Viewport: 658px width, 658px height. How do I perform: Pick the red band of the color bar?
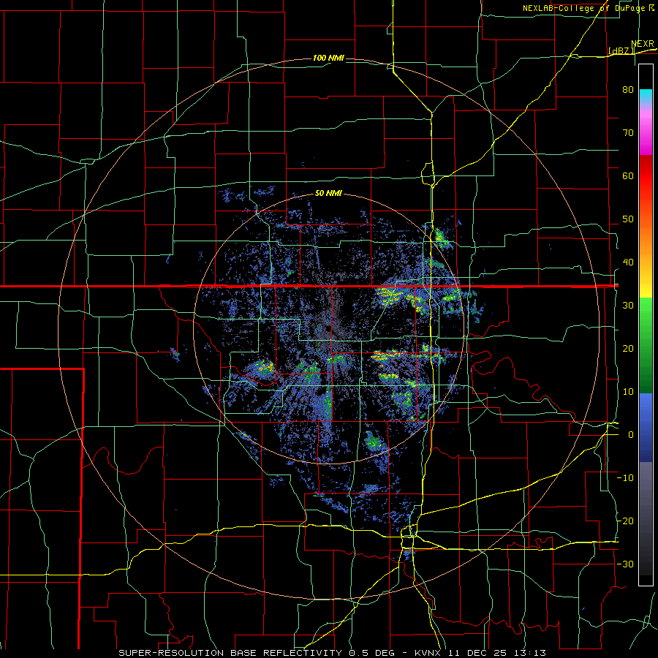(646, 176)
